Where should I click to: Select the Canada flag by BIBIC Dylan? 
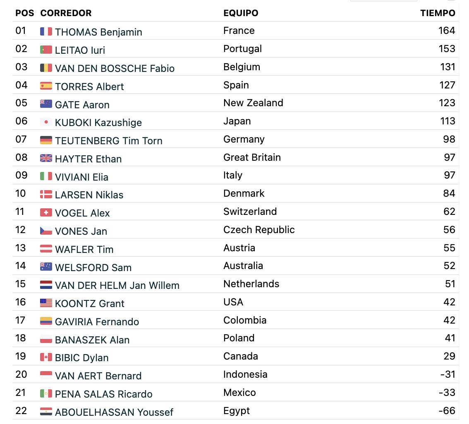(x=46, y=357)
